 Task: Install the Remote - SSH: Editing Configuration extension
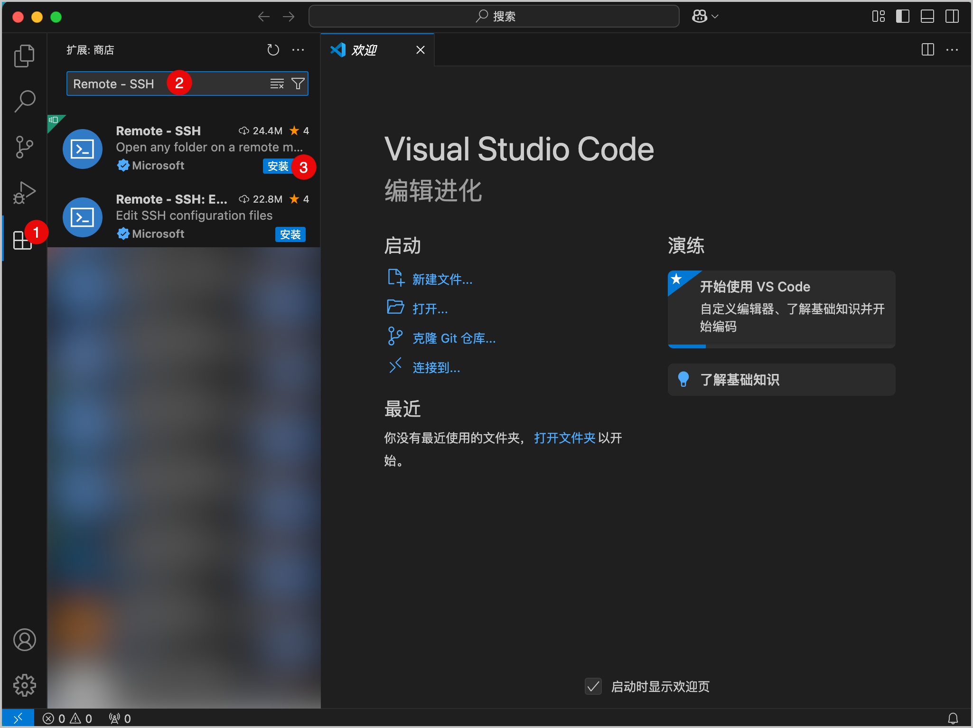(290, 234)
